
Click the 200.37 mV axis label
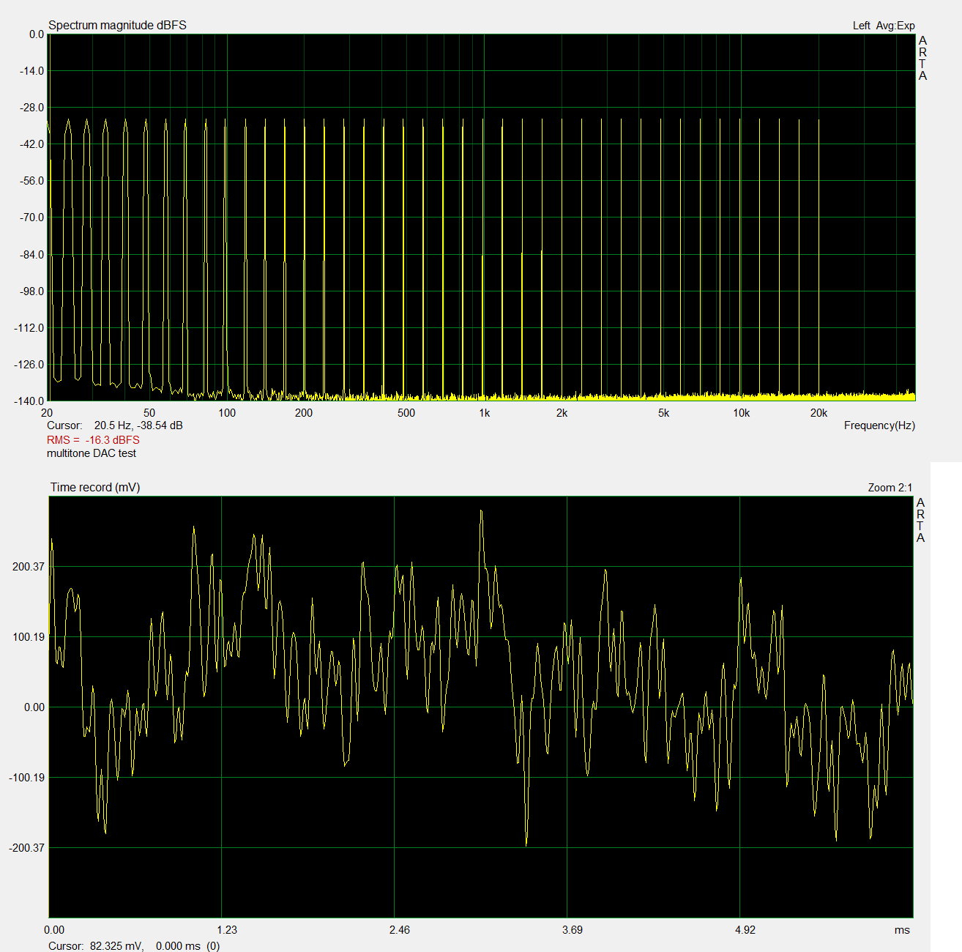tap(29, 567)
